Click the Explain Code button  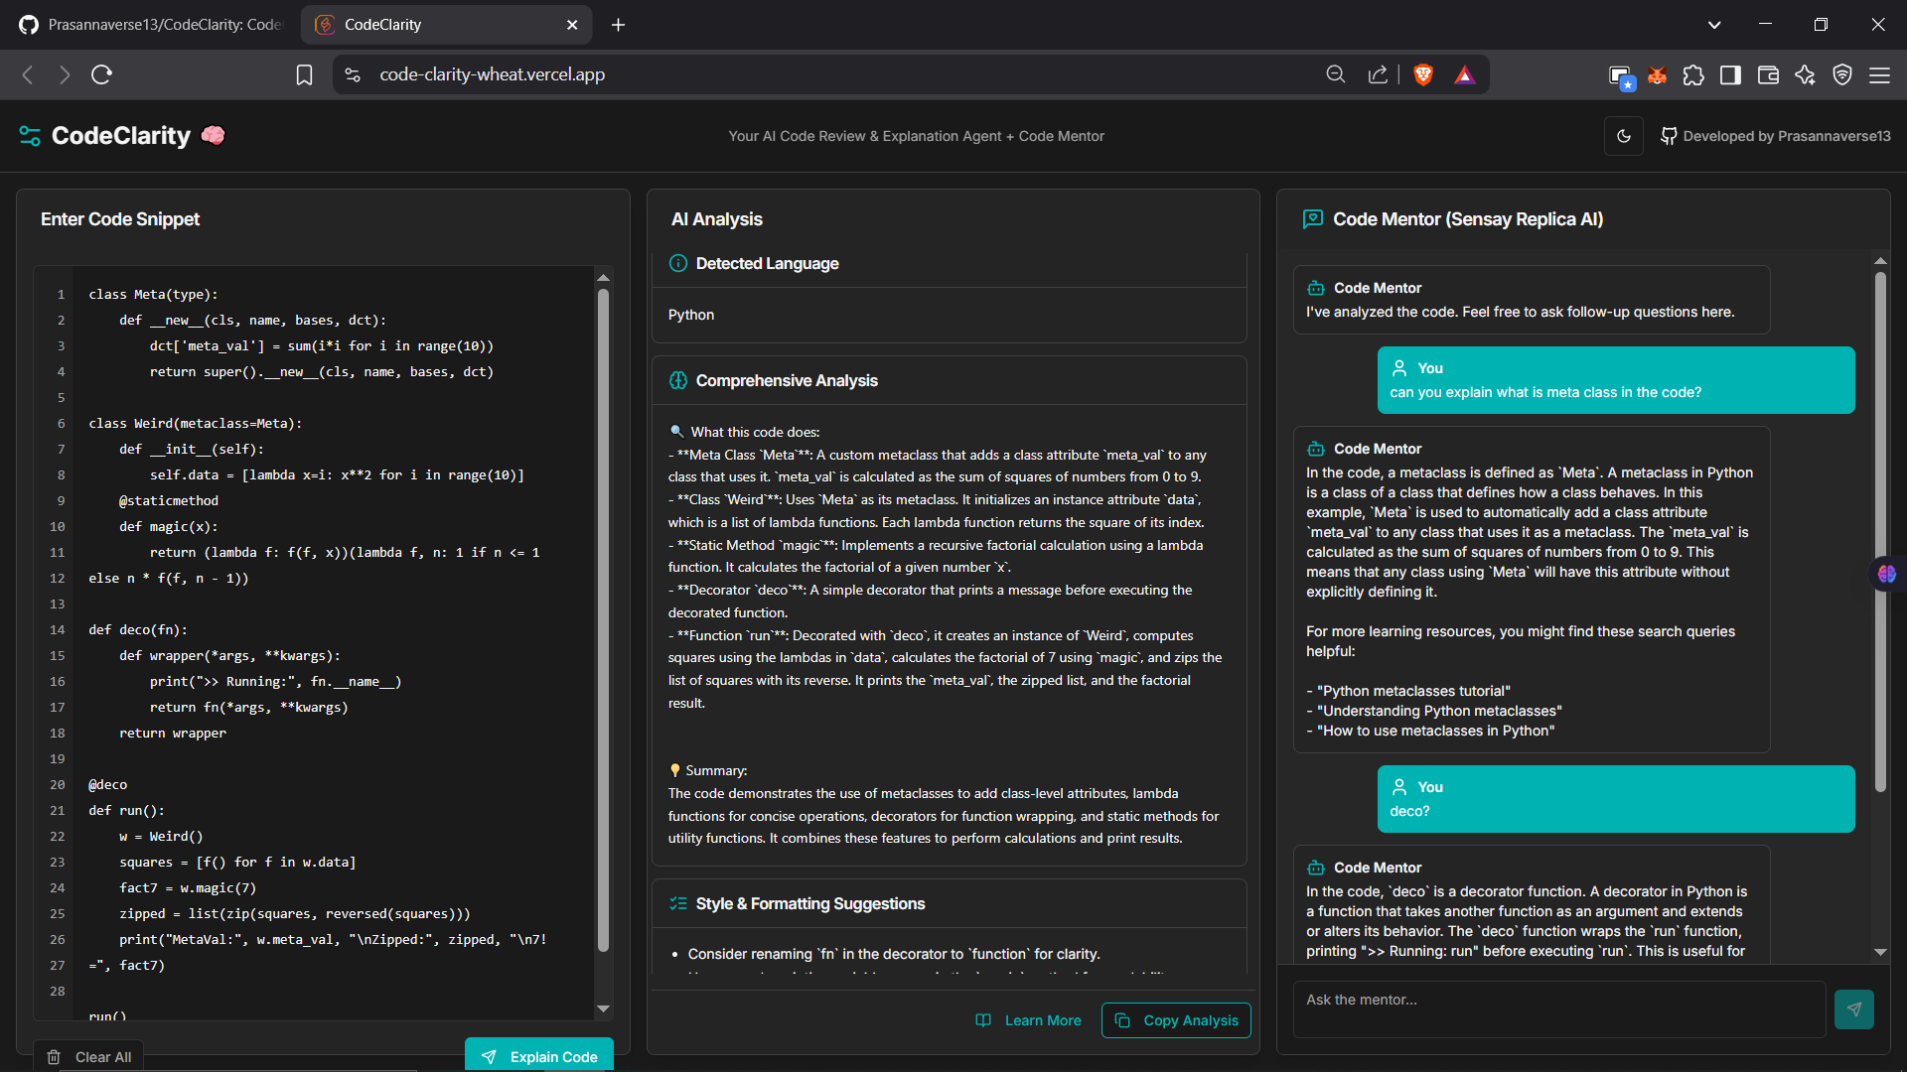click(538, 1056)
